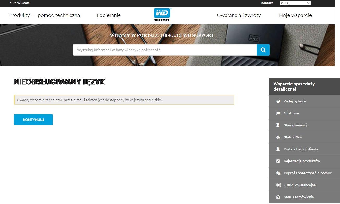Open Portal obsługi klienta link
Image resolution: width=340 pixels, height=204 pixels.
coord(304,149)
